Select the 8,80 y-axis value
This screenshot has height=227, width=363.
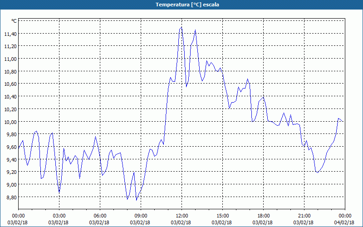(12, 197)
